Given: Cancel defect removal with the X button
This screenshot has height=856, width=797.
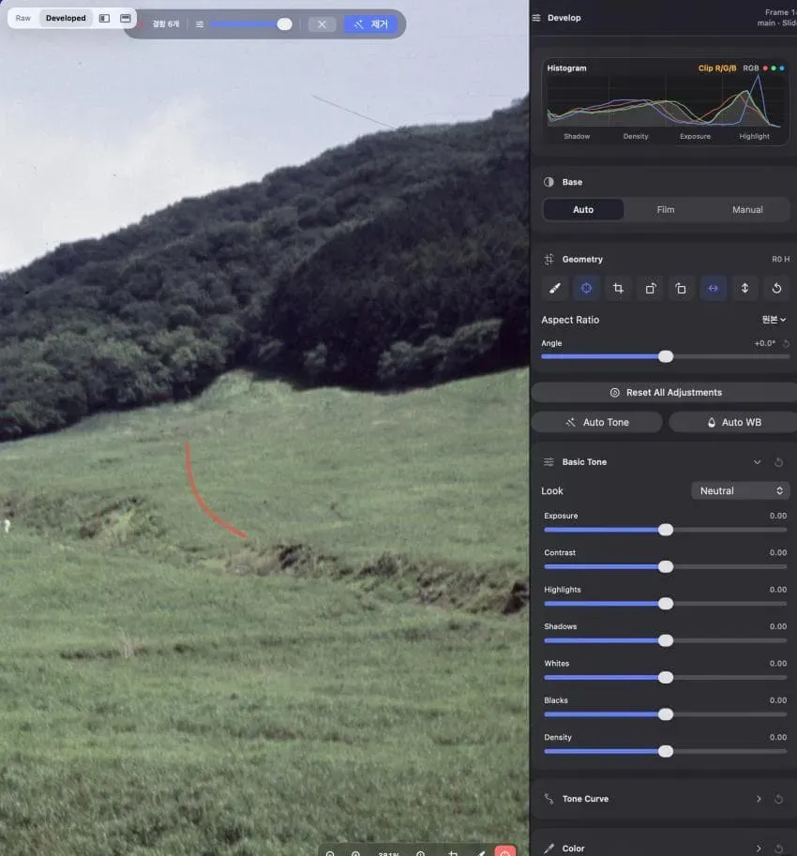Looking at the screenshot, I should click(x=322, y=24).
